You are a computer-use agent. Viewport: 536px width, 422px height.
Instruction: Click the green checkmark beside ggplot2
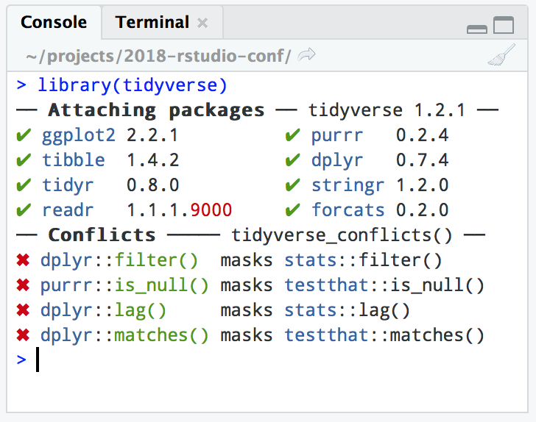(24, 135)
